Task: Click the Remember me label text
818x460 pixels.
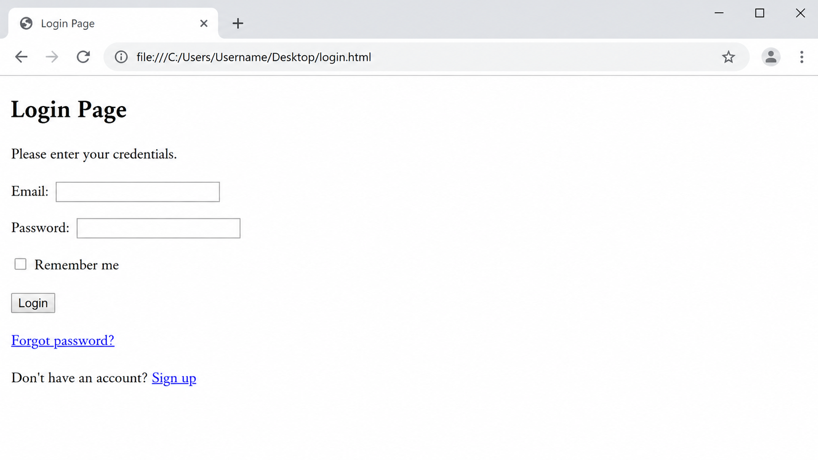Action: (76, 265)
